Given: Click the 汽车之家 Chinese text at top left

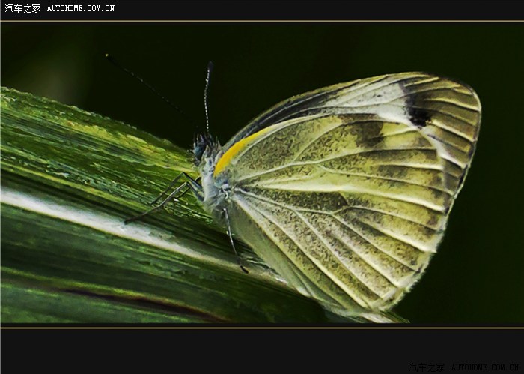Looking at the screenshot, I should [22, 8].
